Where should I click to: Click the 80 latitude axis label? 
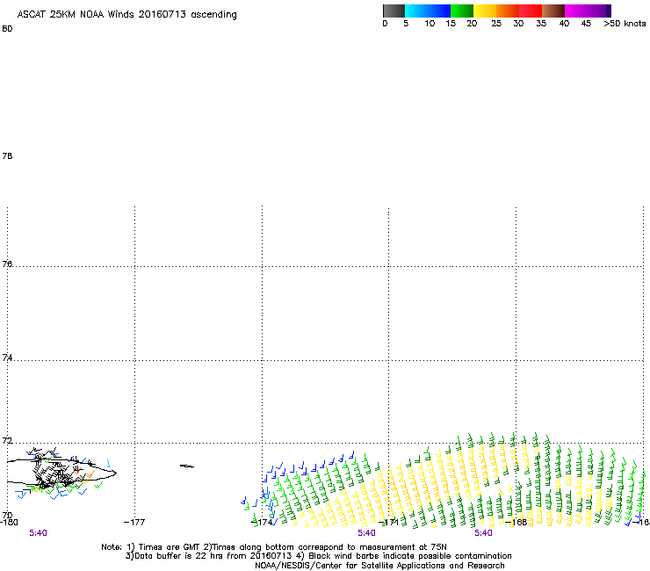pyautogui.click(x=7, y=29)
